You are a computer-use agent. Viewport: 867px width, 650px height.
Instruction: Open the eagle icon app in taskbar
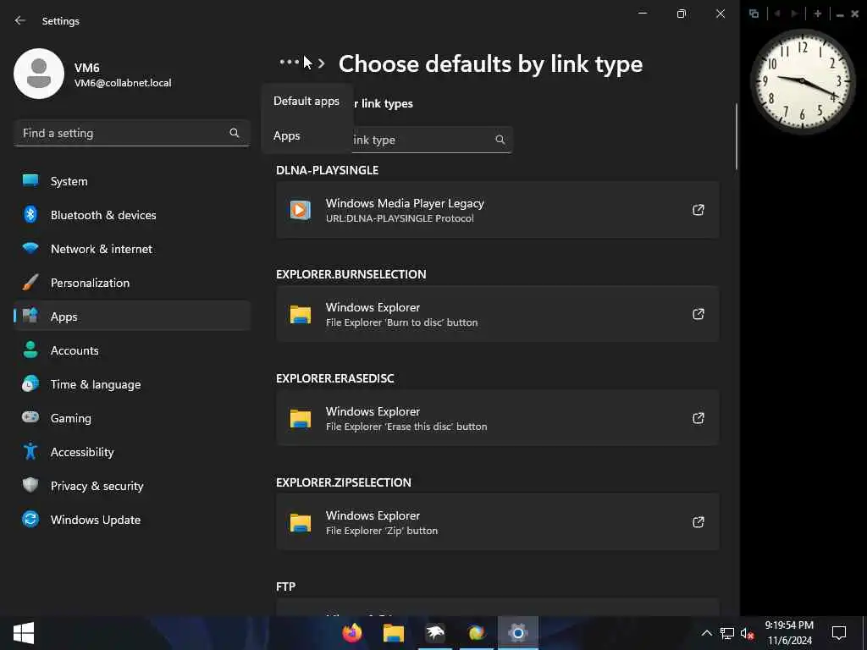435,632
